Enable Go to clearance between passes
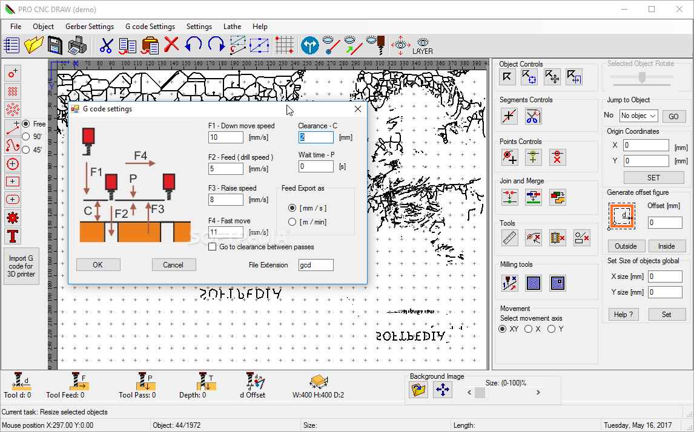 tap(213, 247)
